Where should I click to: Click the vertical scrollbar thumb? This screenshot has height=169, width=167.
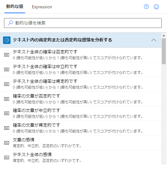[164, 51]
